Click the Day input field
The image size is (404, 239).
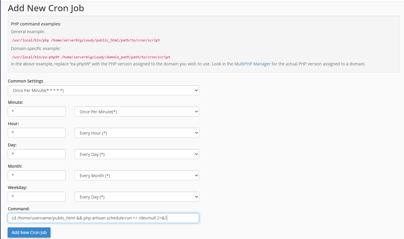pos(37,154)
